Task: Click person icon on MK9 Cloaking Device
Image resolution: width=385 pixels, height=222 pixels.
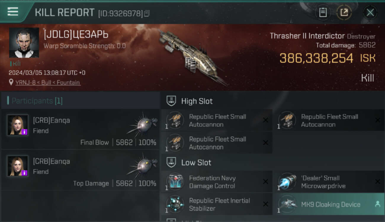Action: click(x=377, y=204)
